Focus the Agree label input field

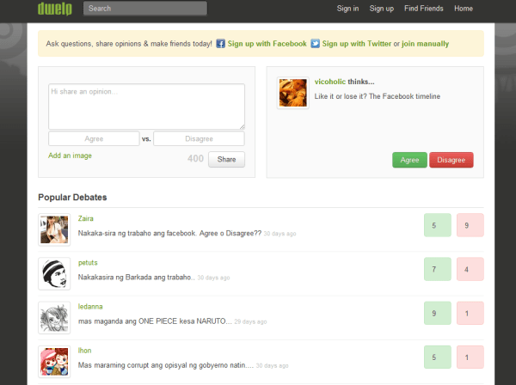click(94, 138)
